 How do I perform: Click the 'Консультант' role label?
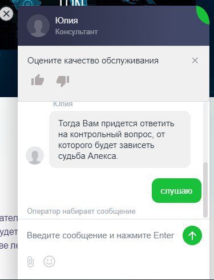click(76, 32)
